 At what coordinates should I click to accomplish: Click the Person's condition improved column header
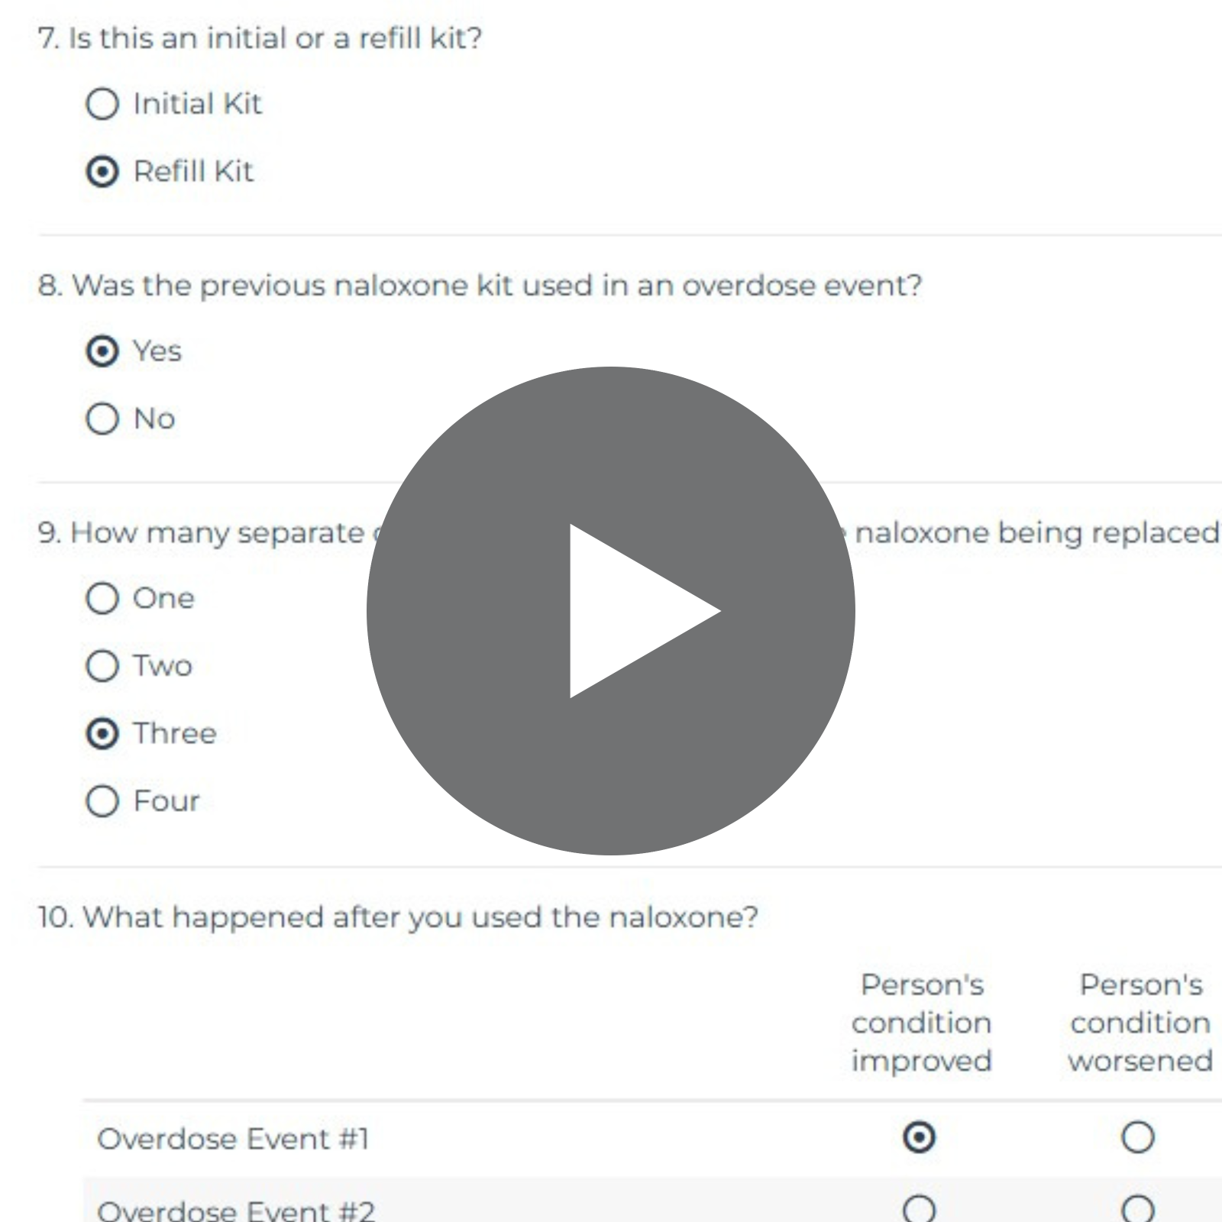pyautogui.click(x=921, y=1023)
